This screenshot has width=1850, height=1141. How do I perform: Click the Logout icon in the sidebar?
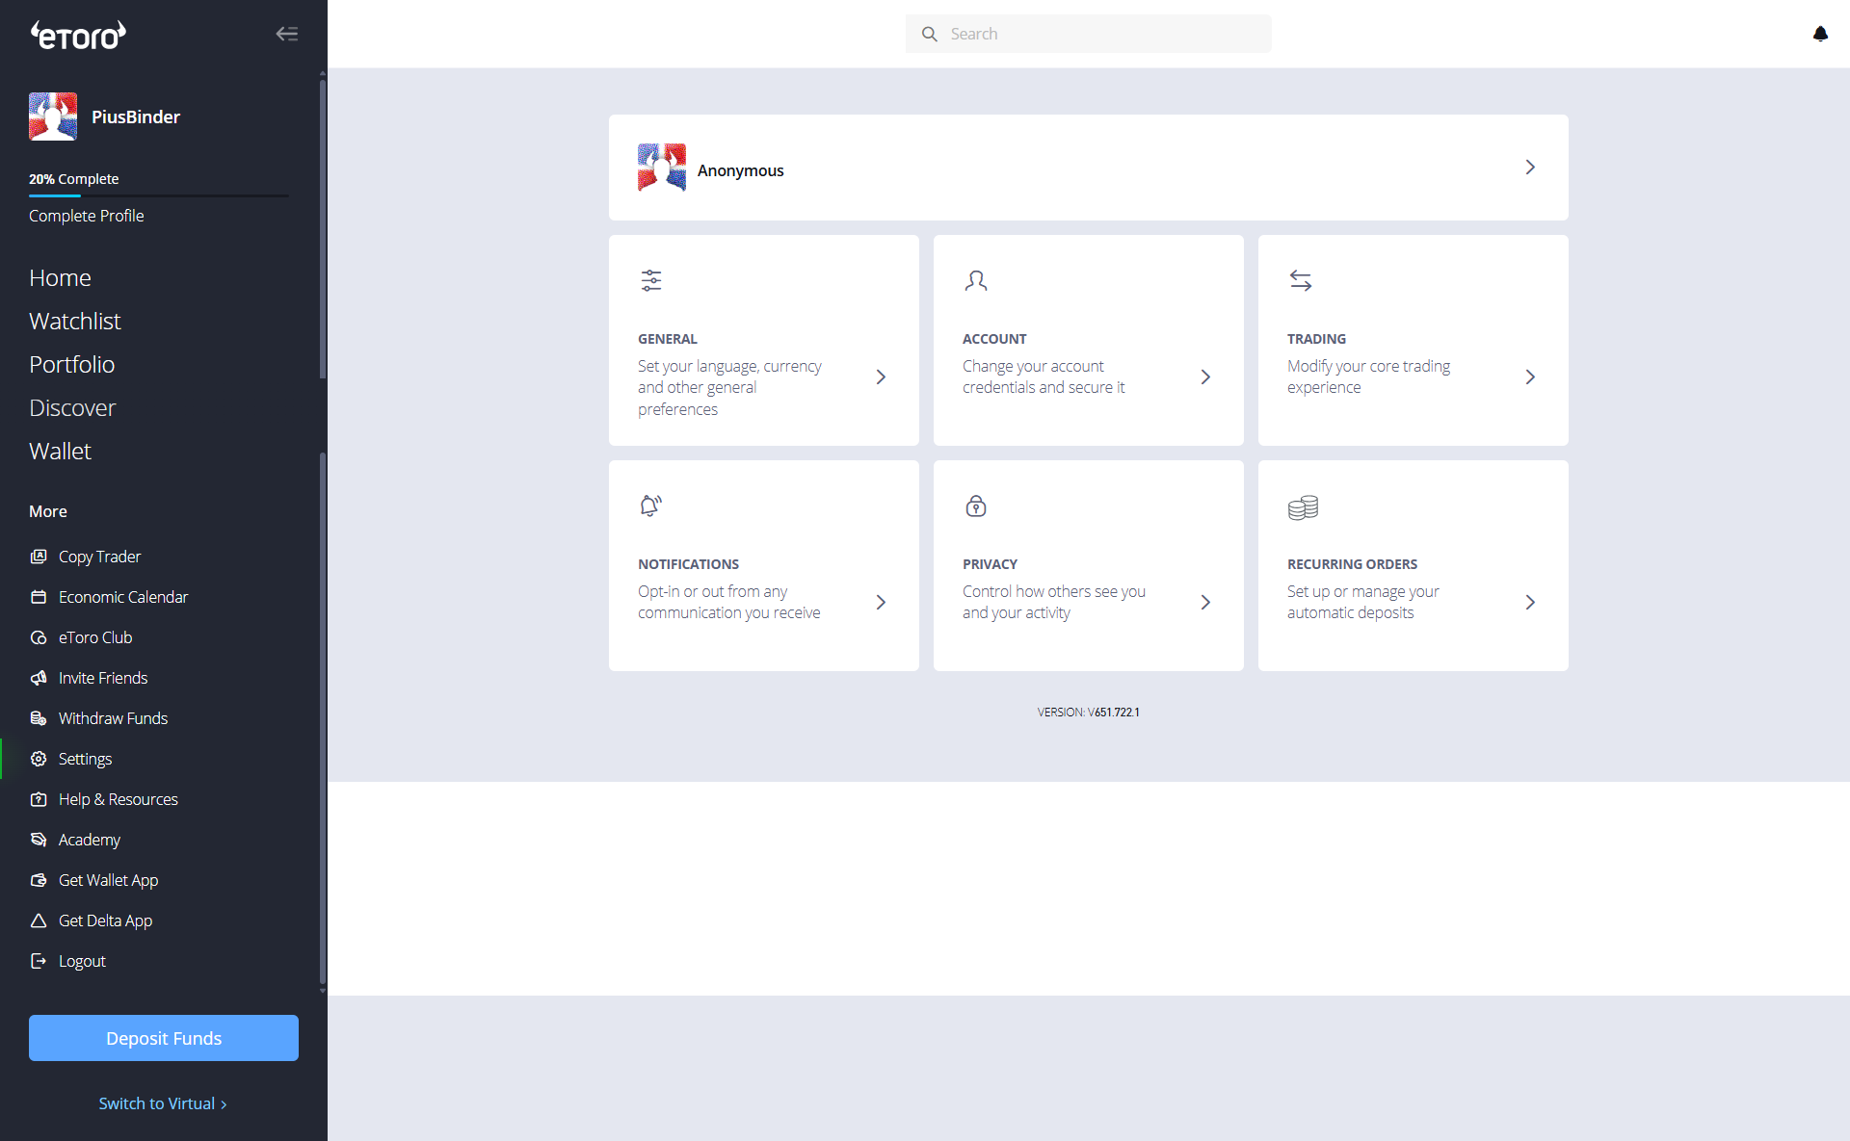(x=39, y=961)
